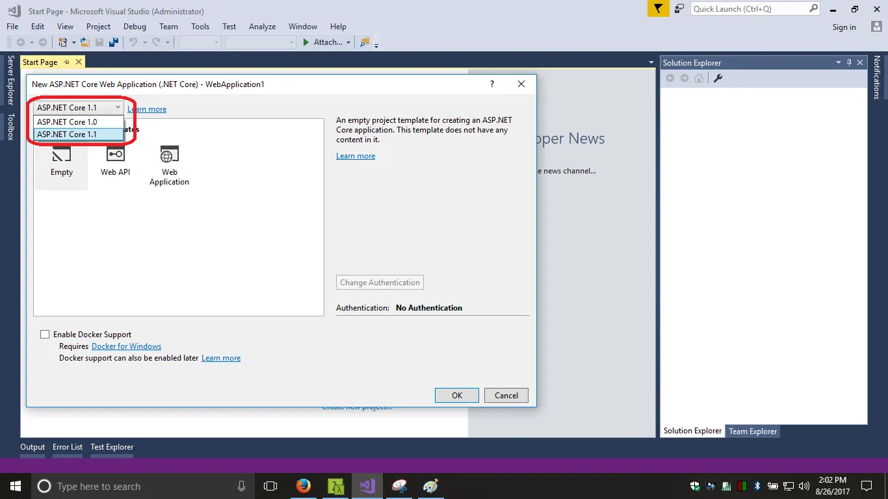Close the Start Page tab
Screen dimensions: 888x499
point(79,62)
